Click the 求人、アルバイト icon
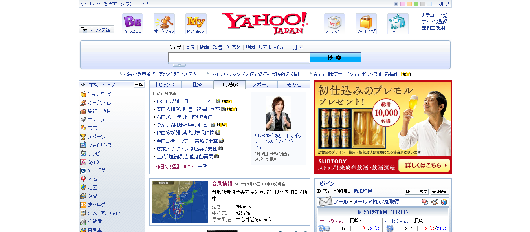This screenshot has height=232, width=530. click(83, 213)
